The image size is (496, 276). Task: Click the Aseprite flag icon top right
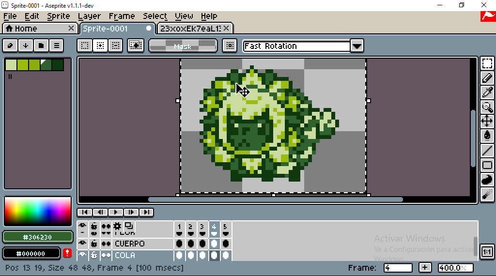coord(488,16)
